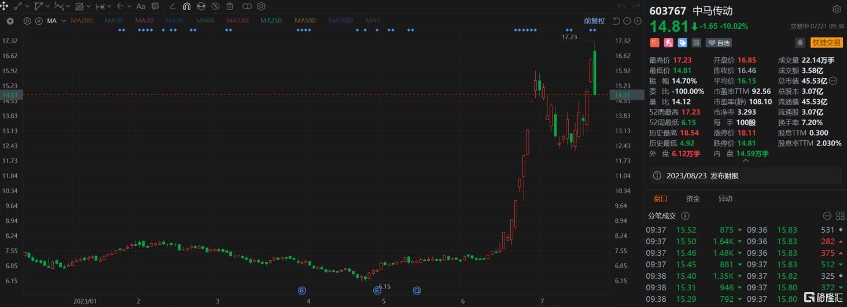Open quote panel settings gear

[x=837, y=9]
